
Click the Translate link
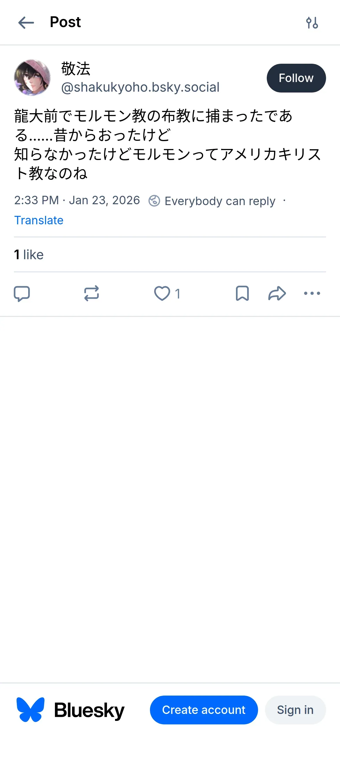pos(39,220)
